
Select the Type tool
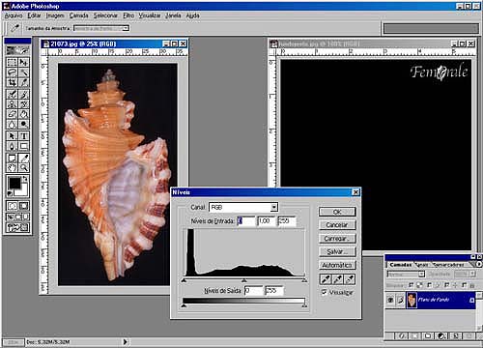24,135
